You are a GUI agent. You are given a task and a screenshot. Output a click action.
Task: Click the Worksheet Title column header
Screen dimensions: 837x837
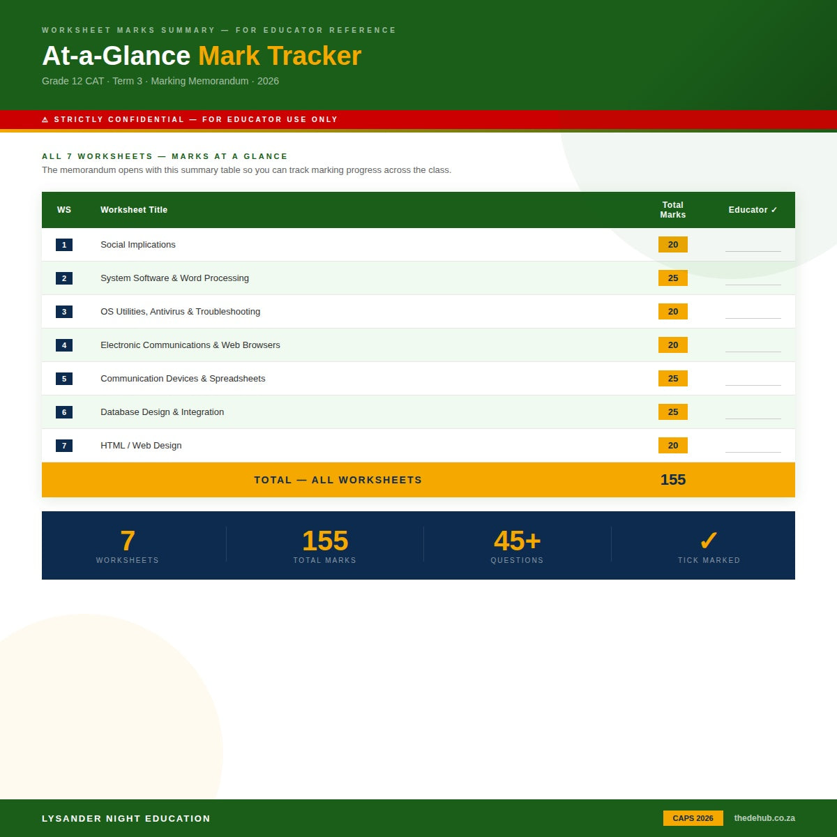(134, 210)
